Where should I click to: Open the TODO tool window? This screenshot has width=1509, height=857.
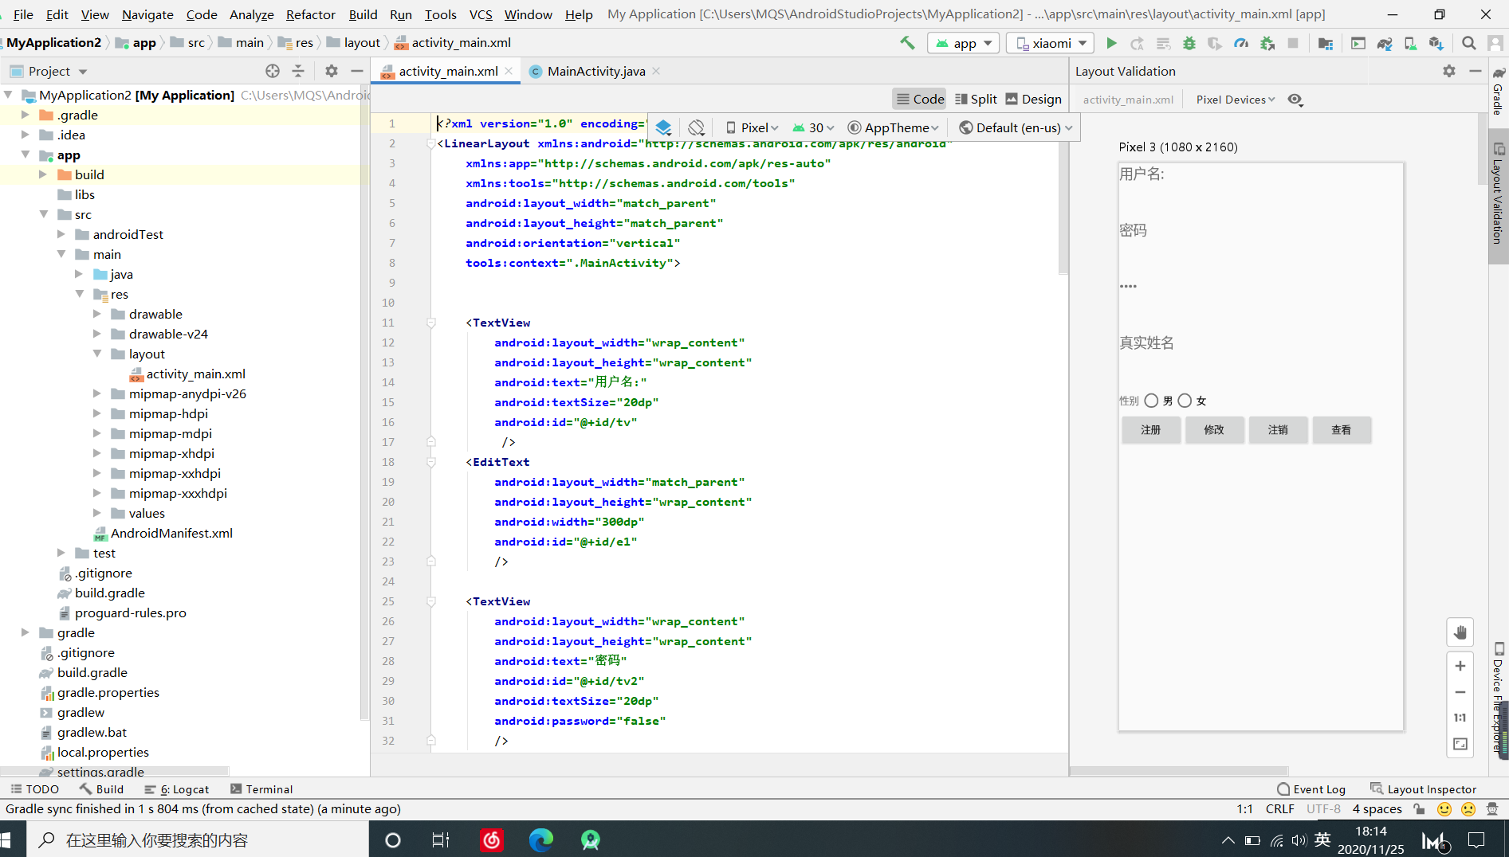click(x=35, y=789)
